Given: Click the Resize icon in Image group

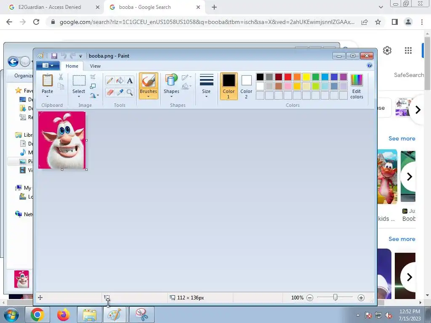Looking at the screenshot, I should (93, 86).
